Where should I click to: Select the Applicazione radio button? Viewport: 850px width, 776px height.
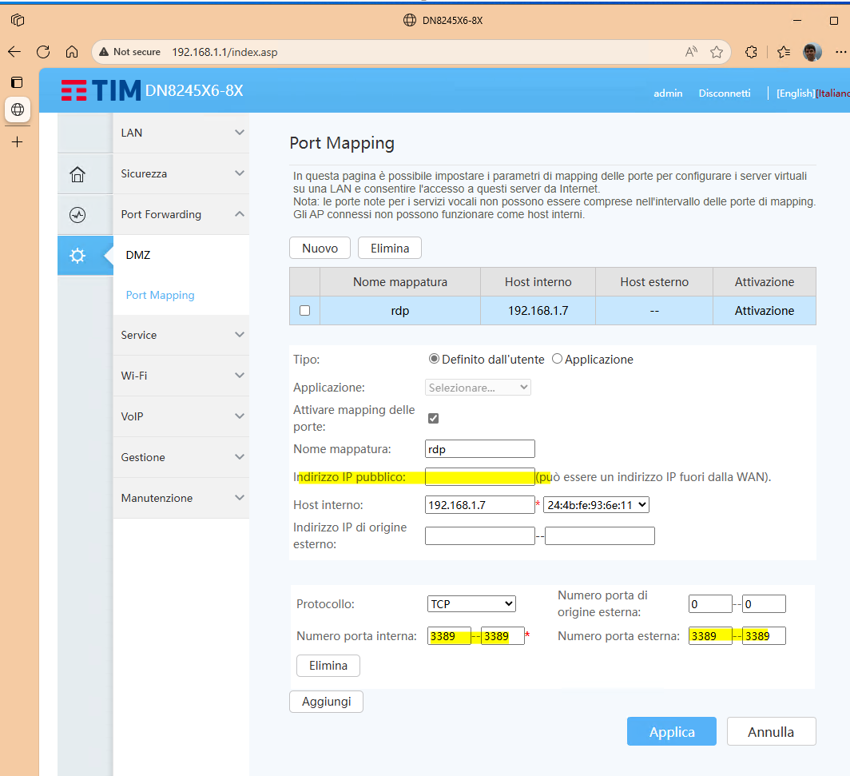click(x=557, y=359)
